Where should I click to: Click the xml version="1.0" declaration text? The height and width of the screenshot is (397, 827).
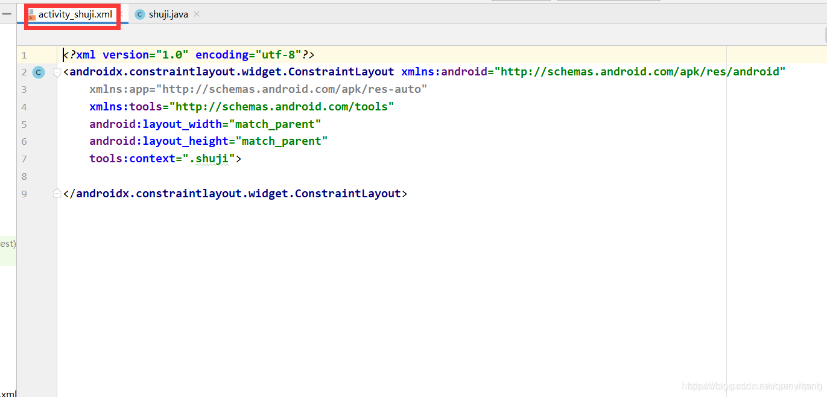pos(126,55)
